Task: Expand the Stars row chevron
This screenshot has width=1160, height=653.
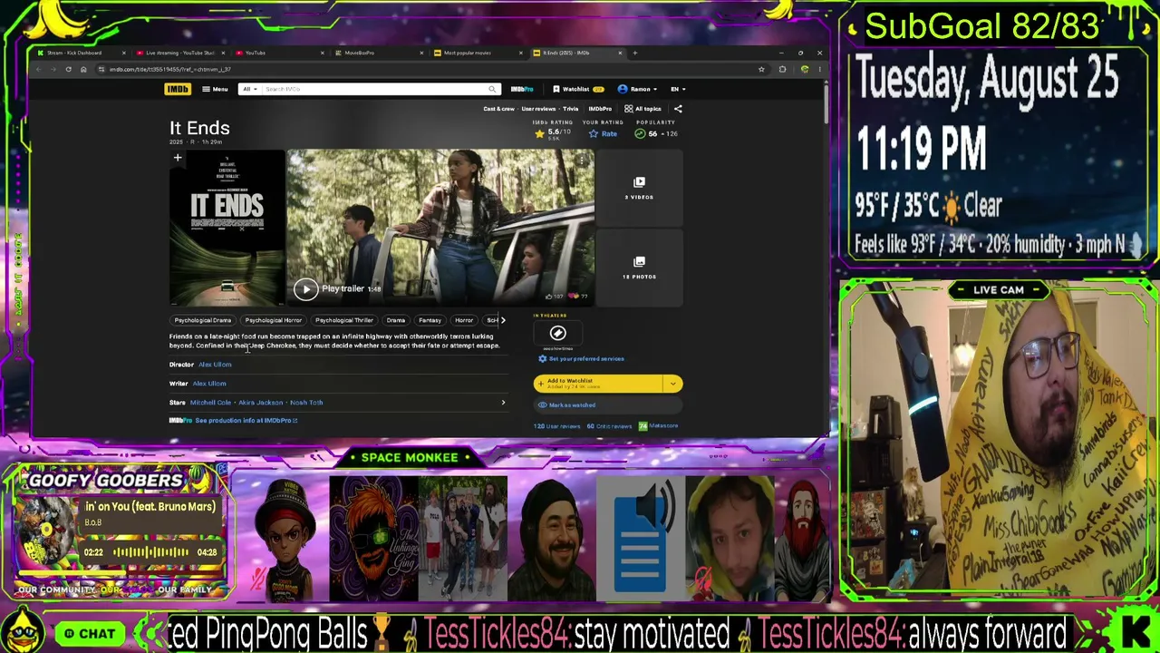Action: (x=503, y=403)
